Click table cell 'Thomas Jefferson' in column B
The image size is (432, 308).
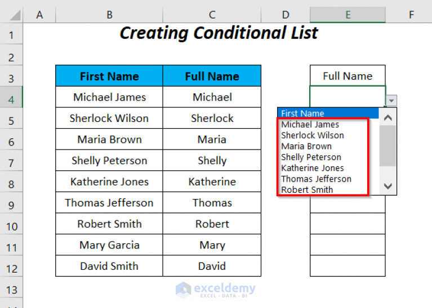[109, 203]
